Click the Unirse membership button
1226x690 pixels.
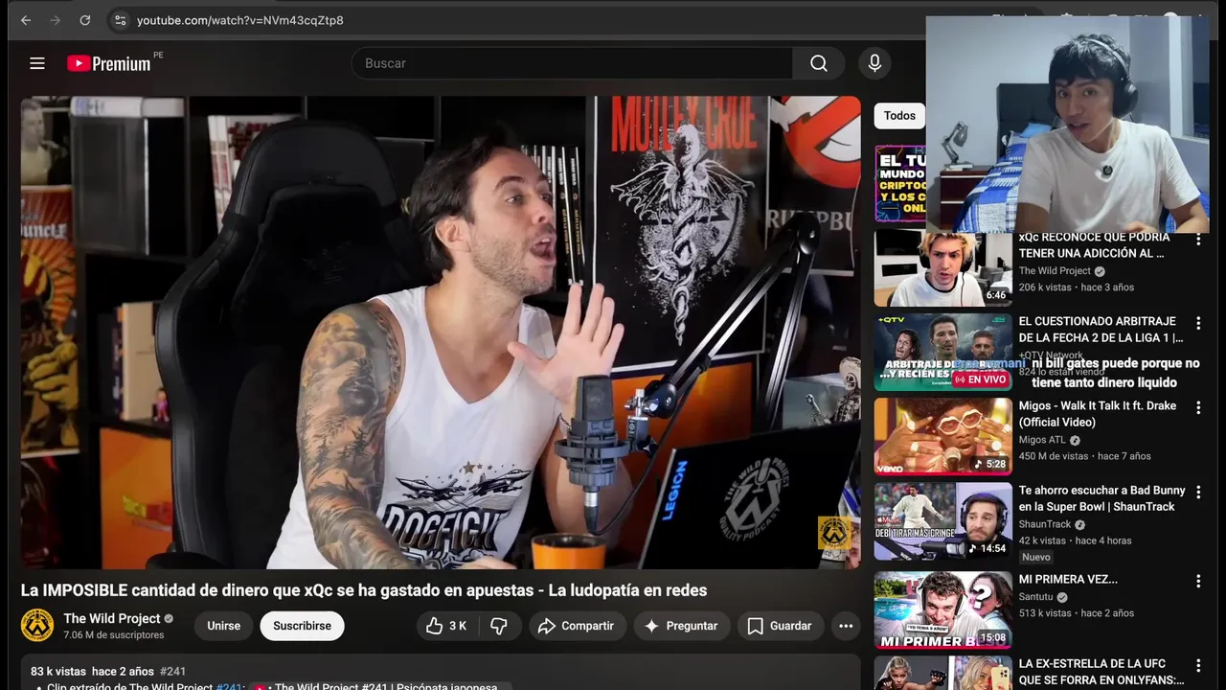coord(224,626)
